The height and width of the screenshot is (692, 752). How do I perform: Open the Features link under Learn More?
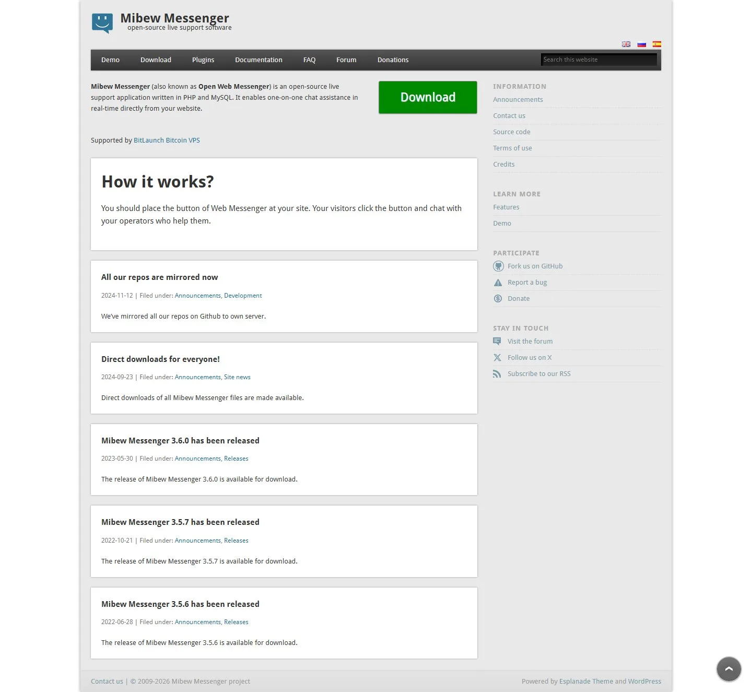click(x=506, y=207)
